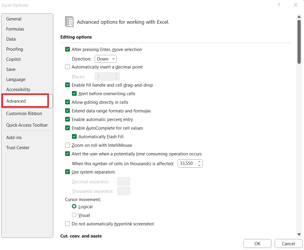This screenshot has width=304, height=250.
Task: Click the OK button
Action: click(258, 243)
